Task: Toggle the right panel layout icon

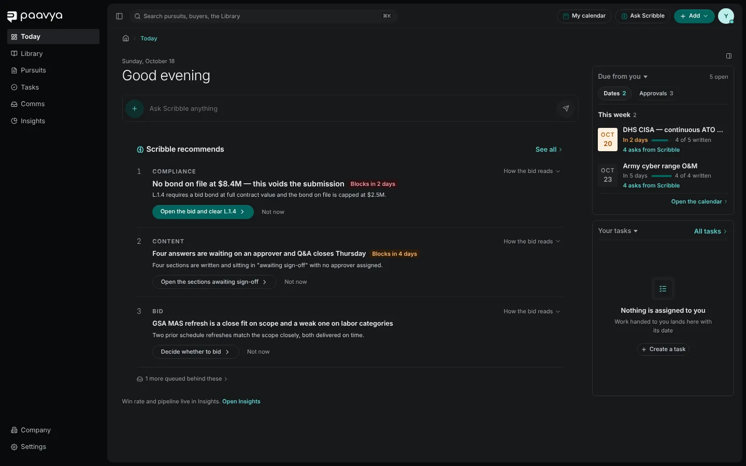Action: coord(729,56)
